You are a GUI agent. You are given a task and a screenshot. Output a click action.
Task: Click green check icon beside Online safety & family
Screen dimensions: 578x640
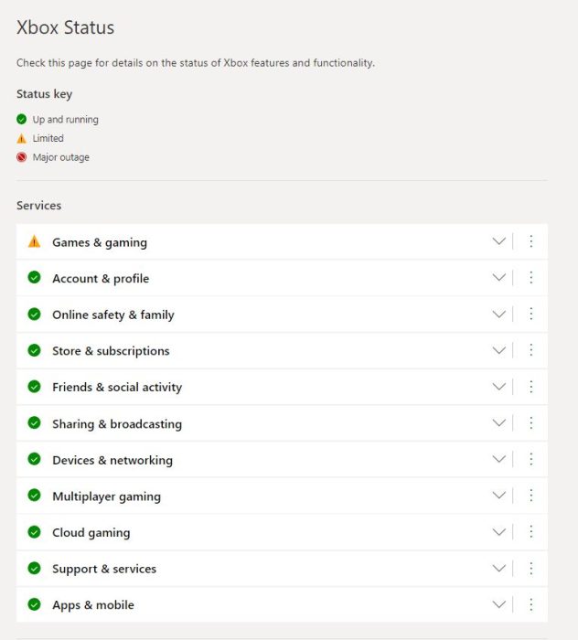click(34, 315)
